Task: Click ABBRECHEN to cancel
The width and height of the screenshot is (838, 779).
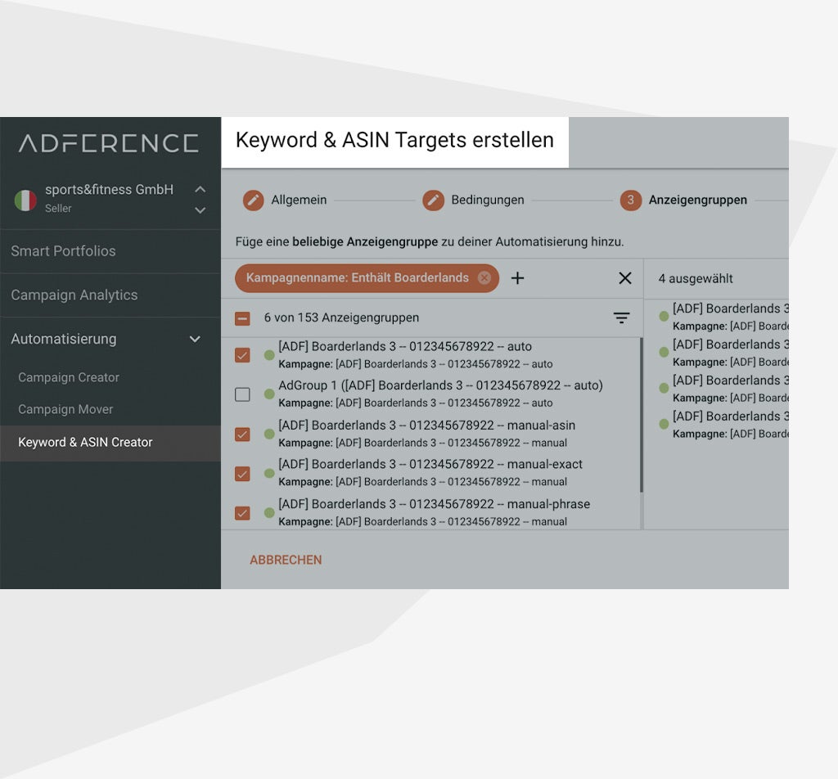Action: pyautogui.click(x=286, y=560)
